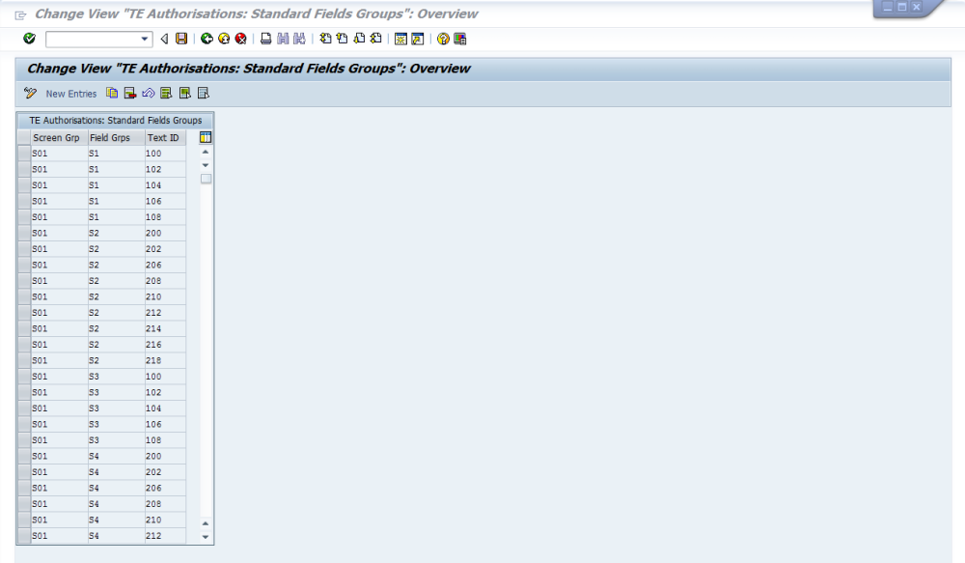Screen dimensions: 965x563
Task: Open the Customize Local Layout icon
Action: pos(459,39)
